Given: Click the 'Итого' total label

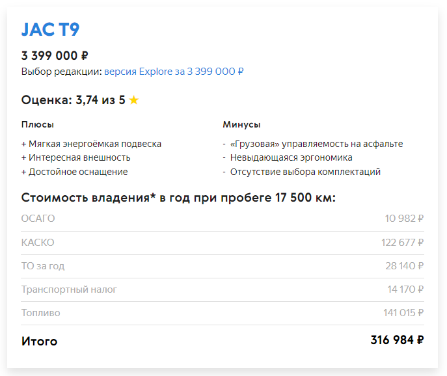Looking at the screenshot, I should [39, 342].
